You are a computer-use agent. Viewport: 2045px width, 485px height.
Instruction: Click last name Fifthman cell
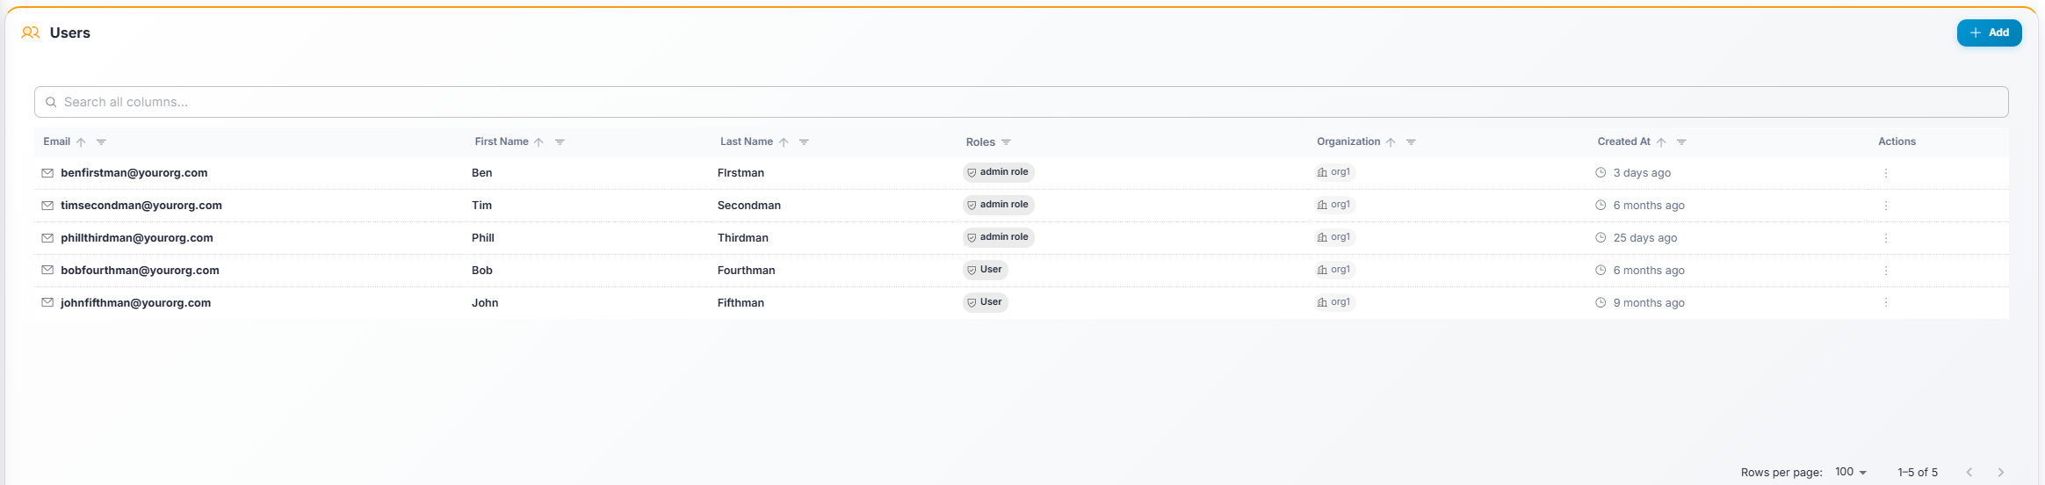741,303
